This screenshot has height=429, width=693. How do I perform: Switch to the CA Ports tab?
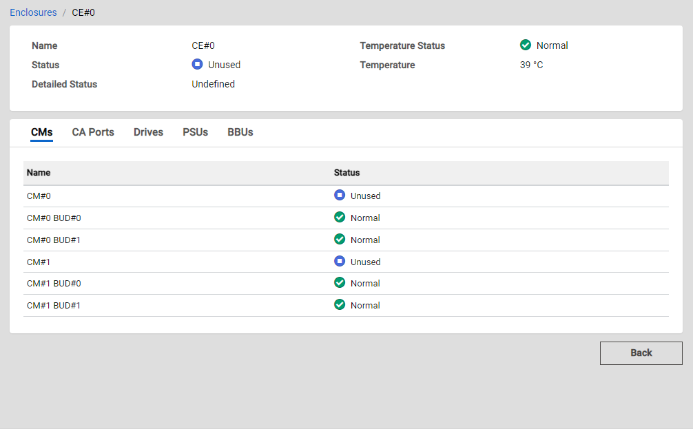(93, 132)
